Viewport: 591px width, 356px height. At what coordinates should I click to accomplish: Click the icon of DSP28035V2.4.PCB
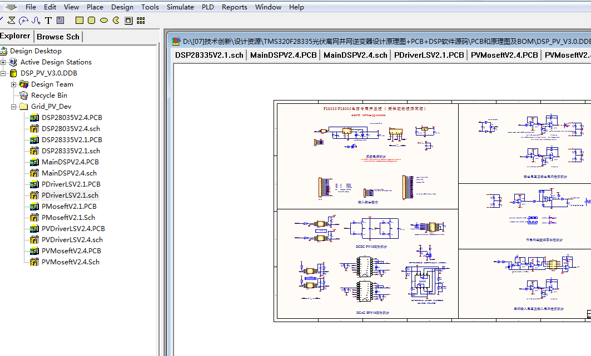pyautogui.click(x=34, y=117)
